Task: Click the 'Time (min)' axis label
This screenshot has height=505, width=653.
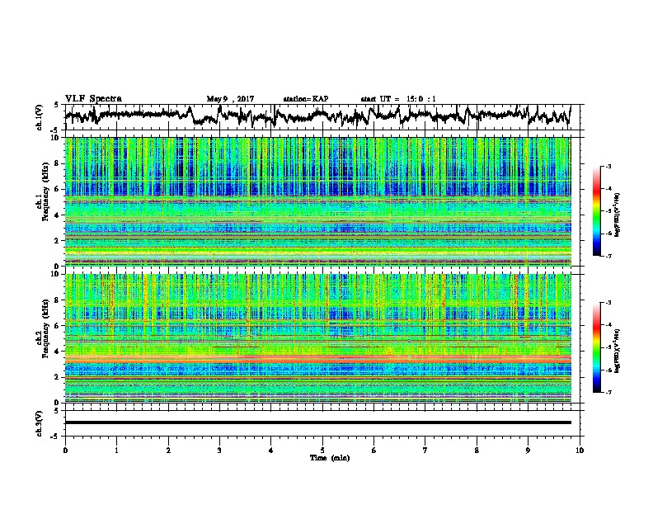Action: [330, 458]
